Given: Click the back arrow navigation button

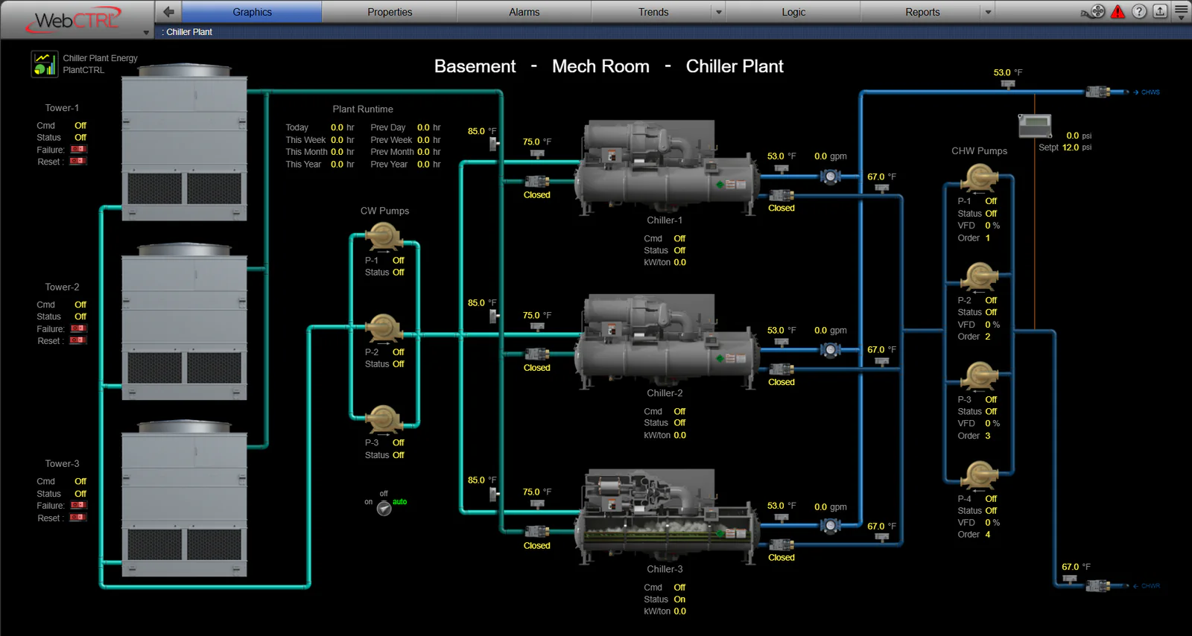Looking at the screenshot, I should pos(168,11).
